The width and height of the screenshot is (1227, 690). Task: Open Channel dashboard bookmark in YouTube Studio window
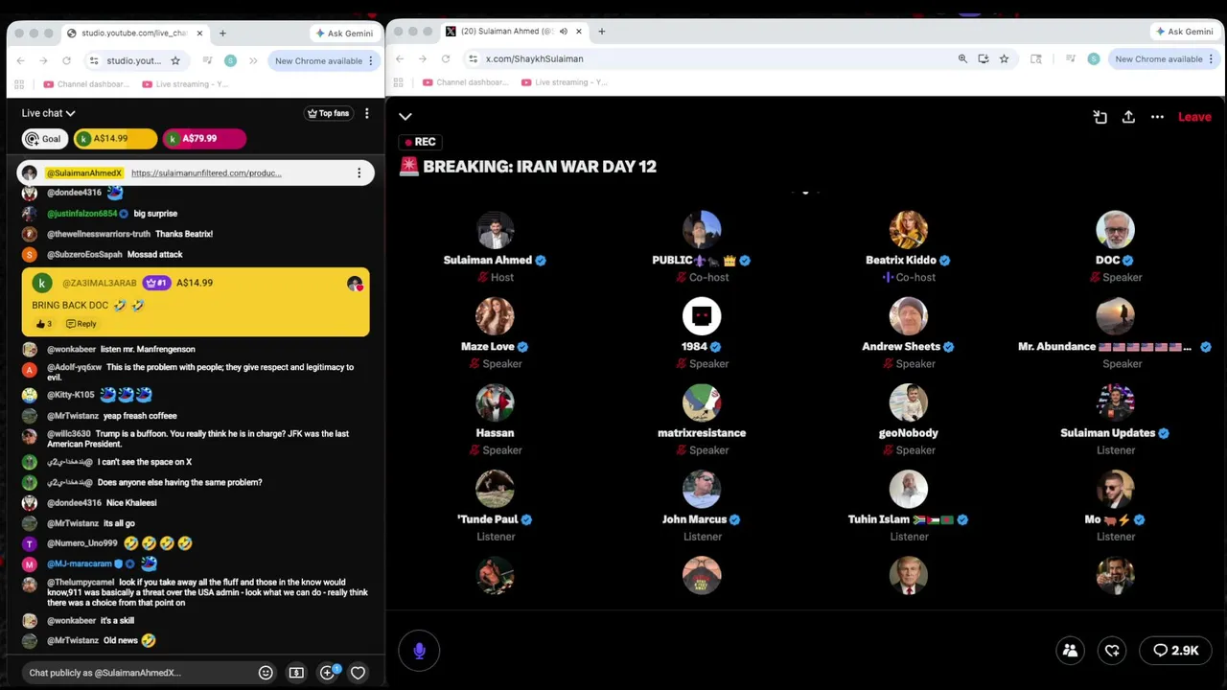(85, 84)
